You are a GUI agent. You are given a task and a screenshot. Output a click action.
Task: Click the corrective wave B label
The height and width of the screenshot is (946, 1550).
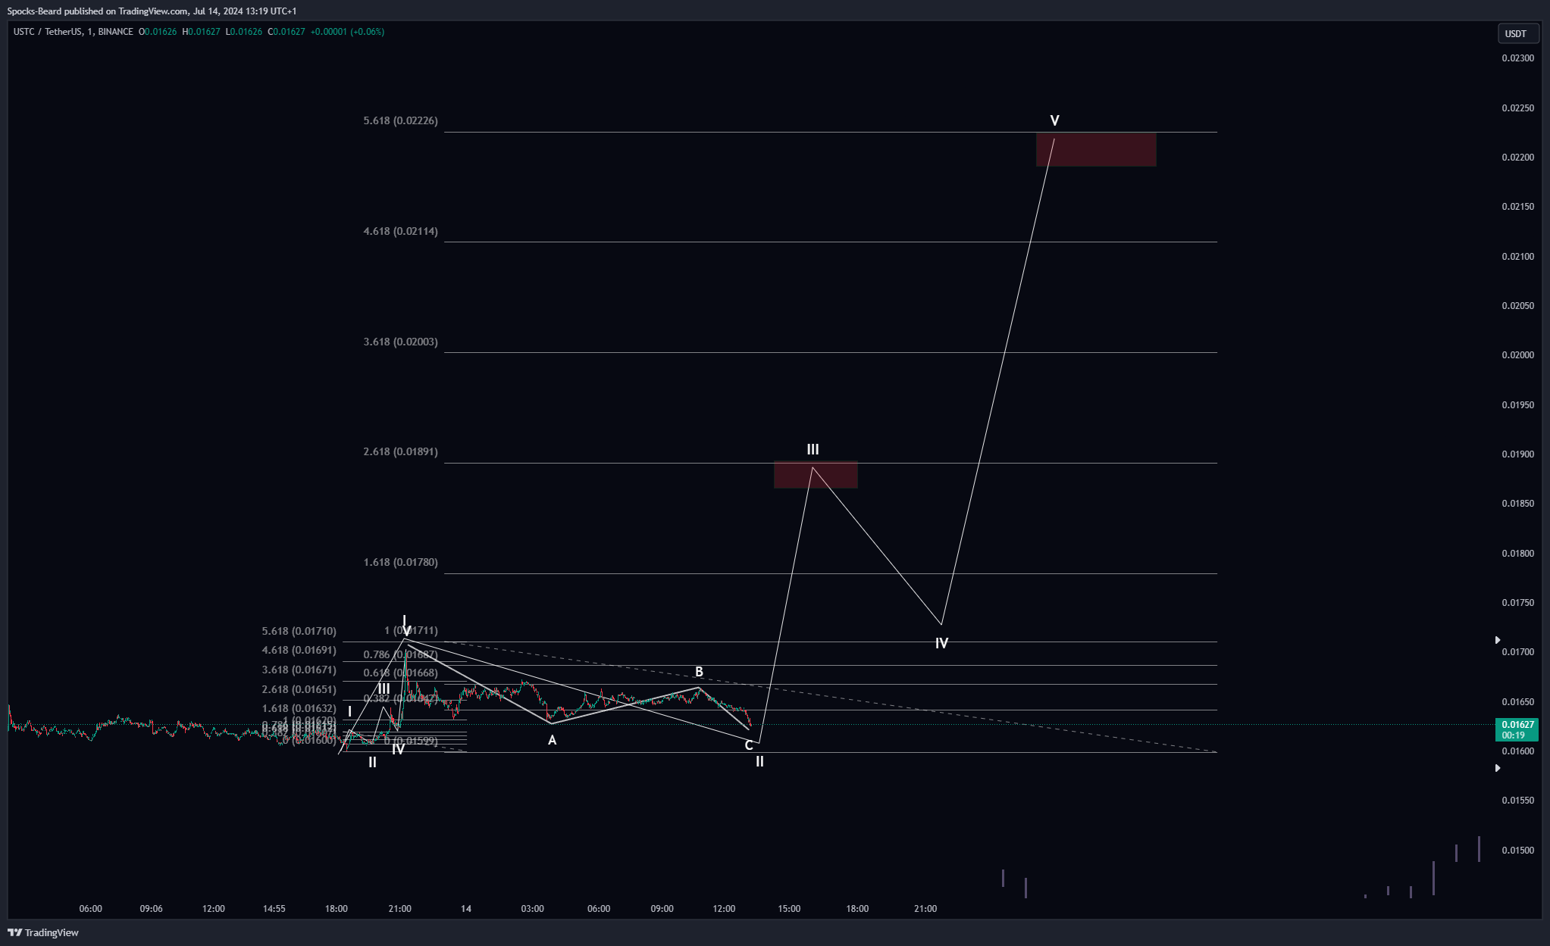click(699, 672)
